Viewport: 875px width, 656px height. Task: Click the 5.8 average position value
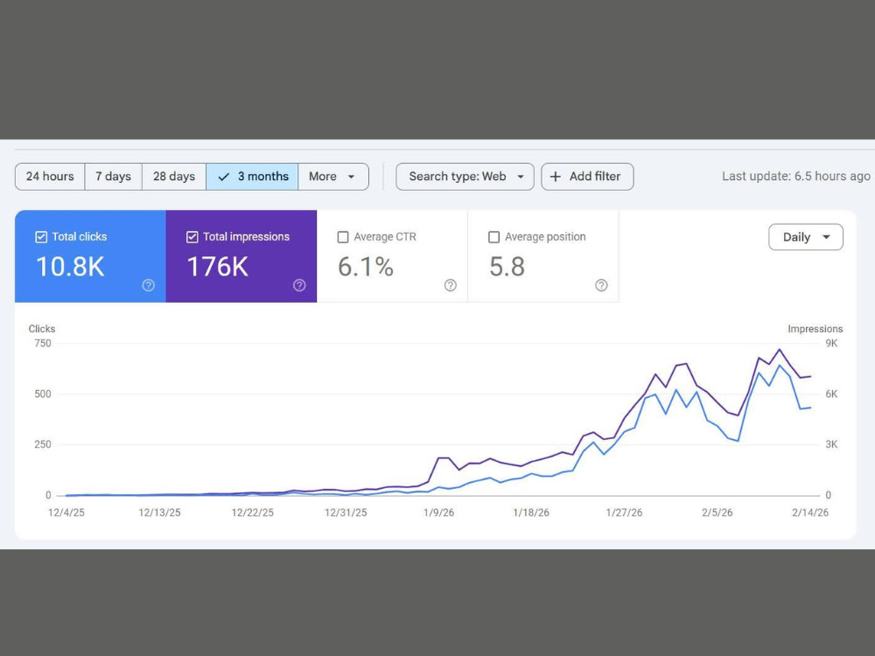pyautogui.click(x=507, y=267)
